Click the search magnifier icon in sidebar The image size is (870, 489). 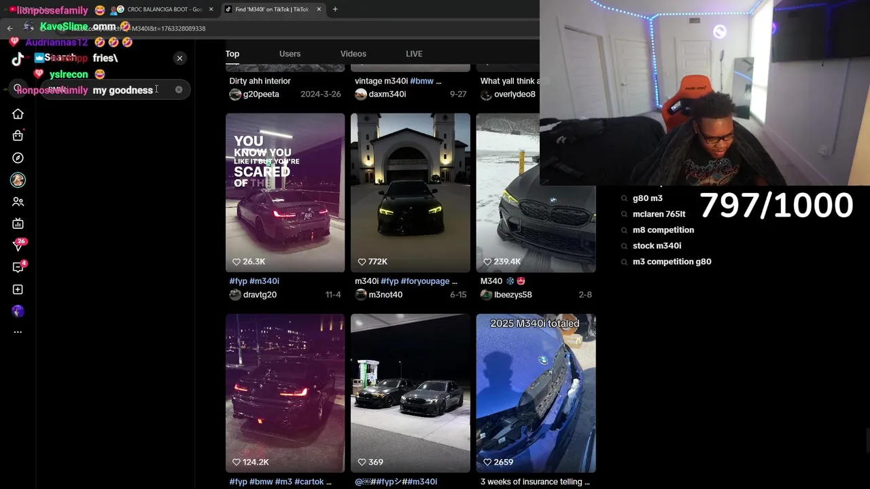(18, 88)
